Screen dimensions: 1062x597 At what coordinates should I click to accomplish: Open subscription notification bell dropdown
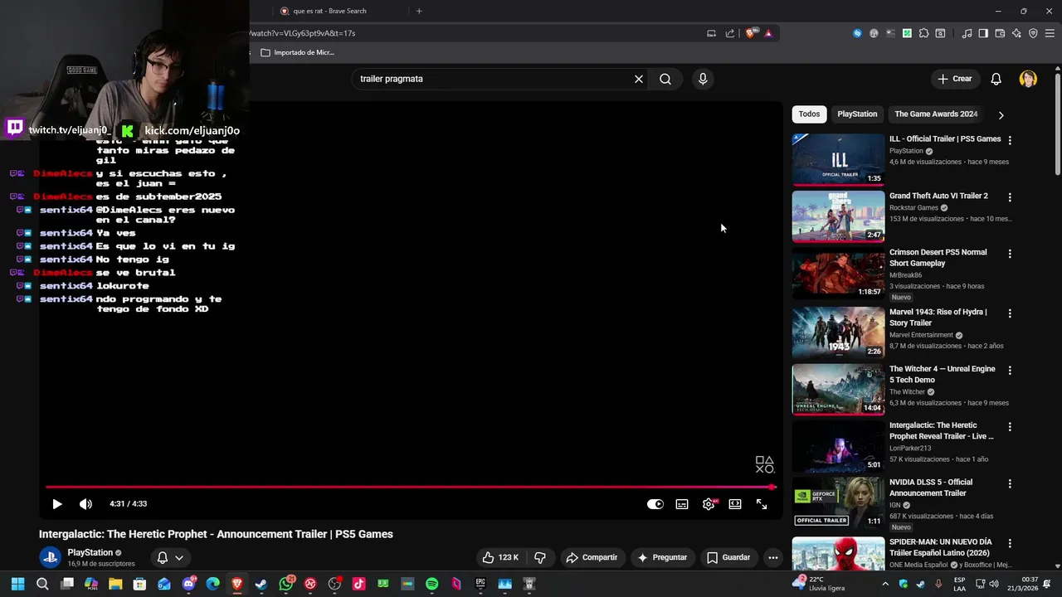click(170, 558)
